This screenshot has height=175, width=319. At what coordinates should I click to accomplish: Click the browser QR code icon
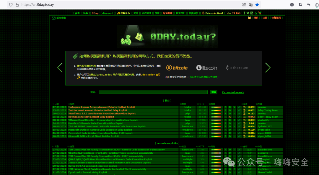(x=244, y=5)
